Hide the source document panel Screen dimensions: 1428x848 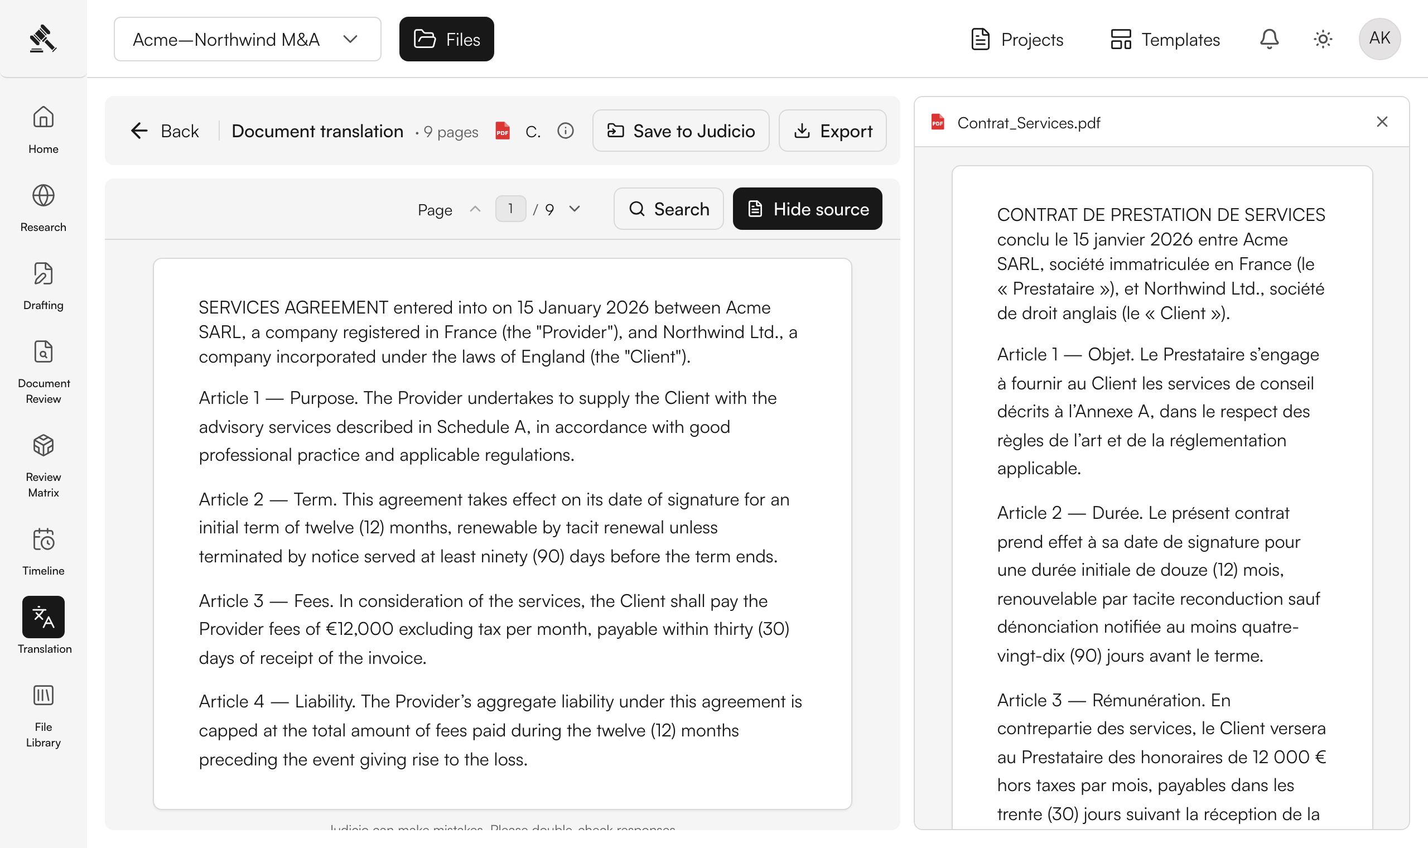pos(807,209)
